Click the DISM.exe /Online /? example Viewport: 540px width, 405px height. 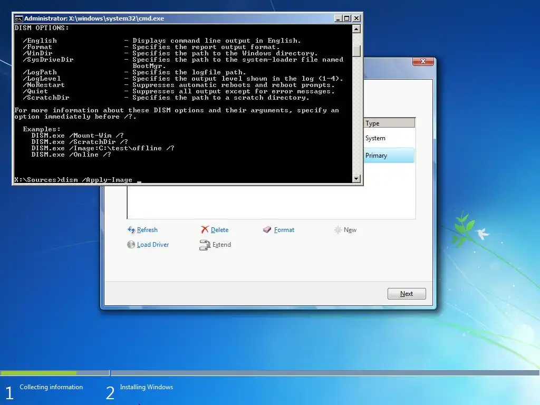click(x=71, y=155)
